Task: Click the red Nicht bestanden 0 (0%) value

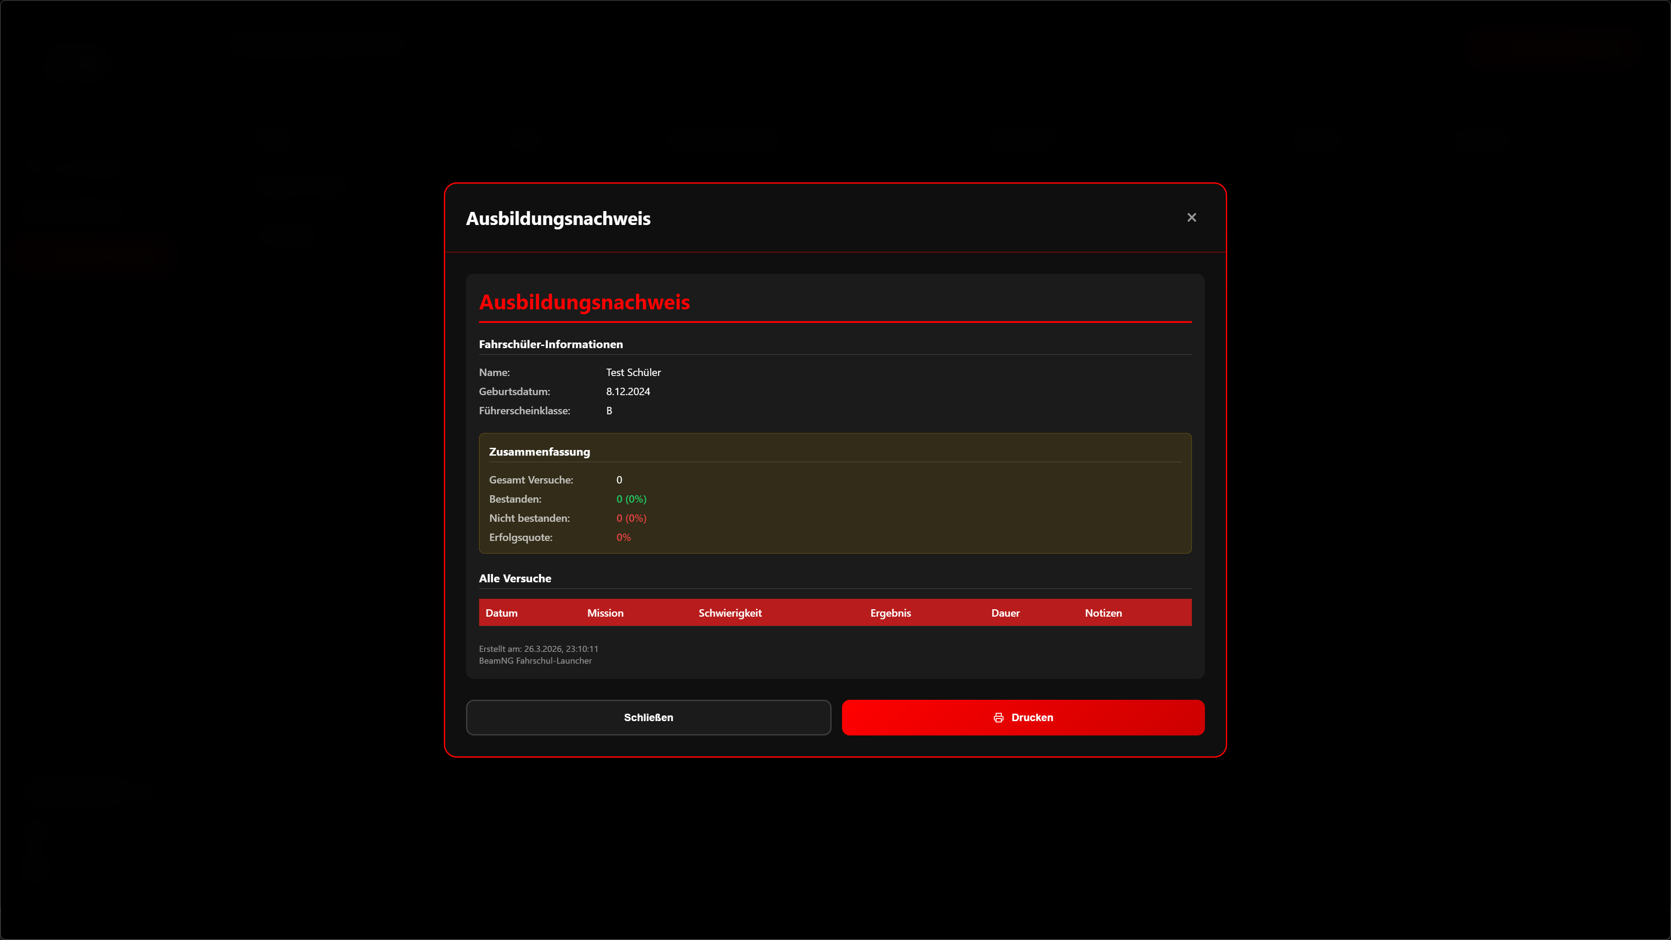Action: (631, 518)
